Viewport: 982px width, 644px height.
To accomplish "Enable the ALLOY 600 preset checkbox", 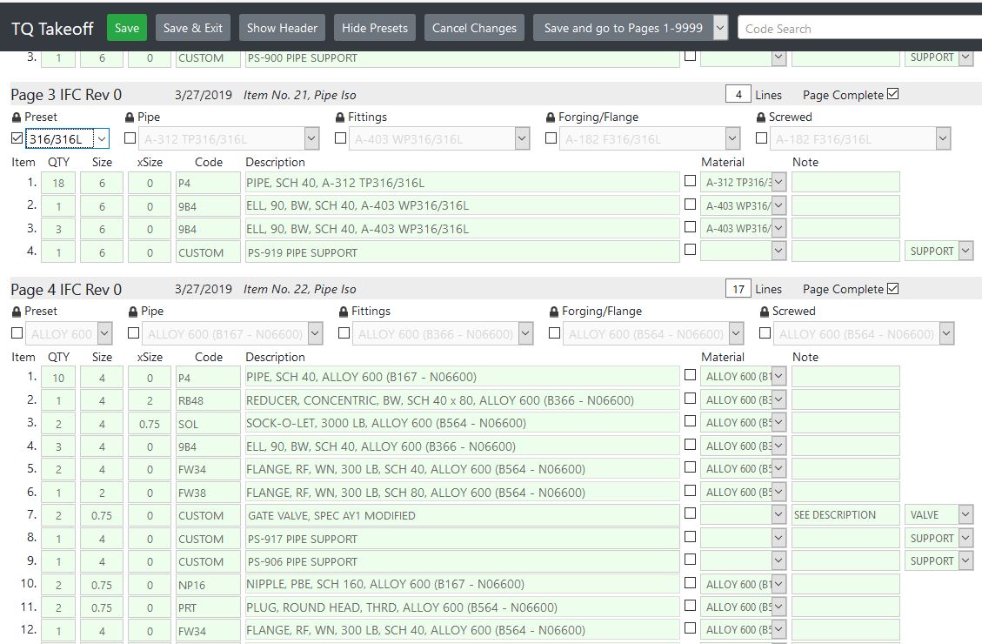I will tap(17, 332).
